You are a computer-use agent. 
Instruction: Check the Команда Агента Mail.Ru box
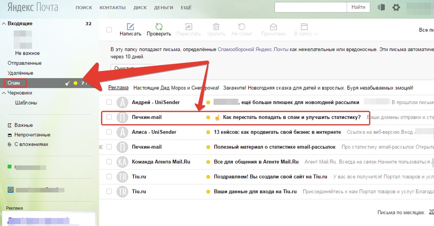click(x=109, y=162)
